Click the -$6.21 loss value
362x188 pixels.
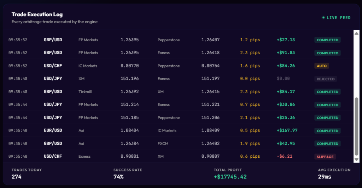pos(285,156)
